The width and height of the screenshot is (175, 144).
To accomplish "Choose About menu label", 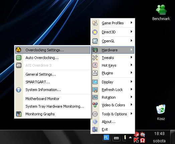I will [109, 122].
